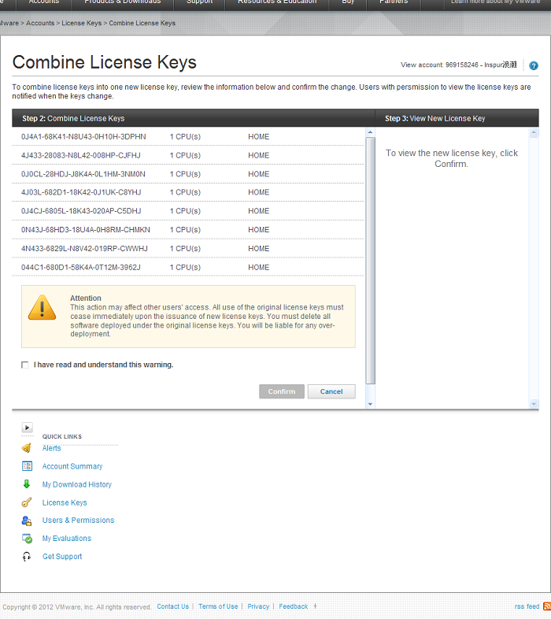Click the Users & Permissions icon

[x=27, y=521]
